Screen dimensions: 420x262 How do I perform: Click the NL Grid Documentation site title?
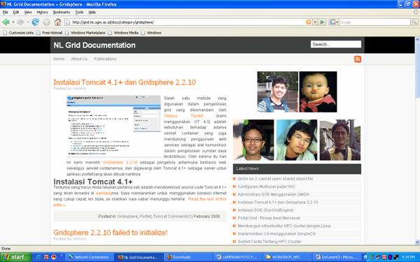(x=94, y=45)
